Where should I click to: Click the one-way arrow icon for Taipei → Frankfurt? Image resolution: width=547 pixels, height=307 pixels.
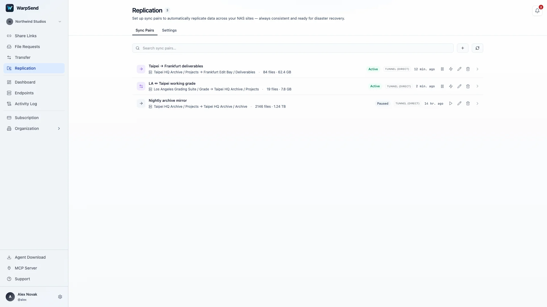(x=141, y=69)
